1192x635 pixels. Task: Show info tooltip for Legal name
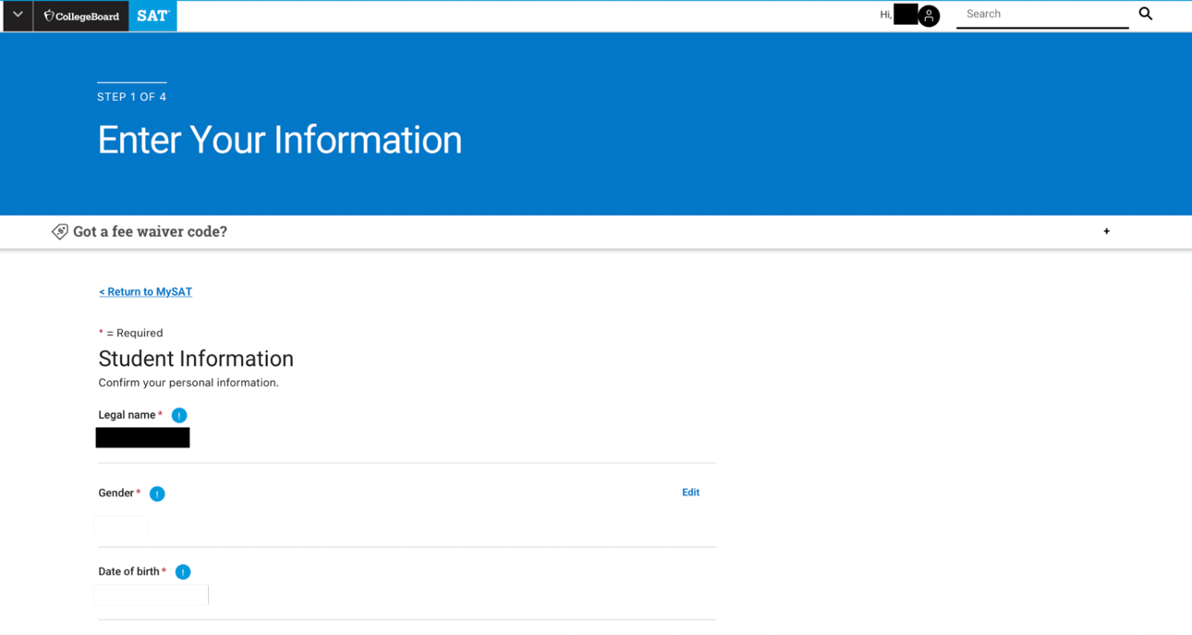(179, 416)
